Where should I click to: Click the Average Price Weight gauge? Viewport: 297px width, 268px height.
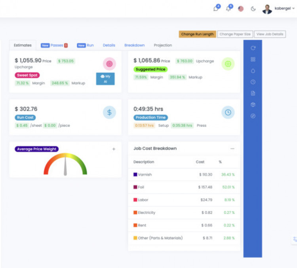click(65, 165)
